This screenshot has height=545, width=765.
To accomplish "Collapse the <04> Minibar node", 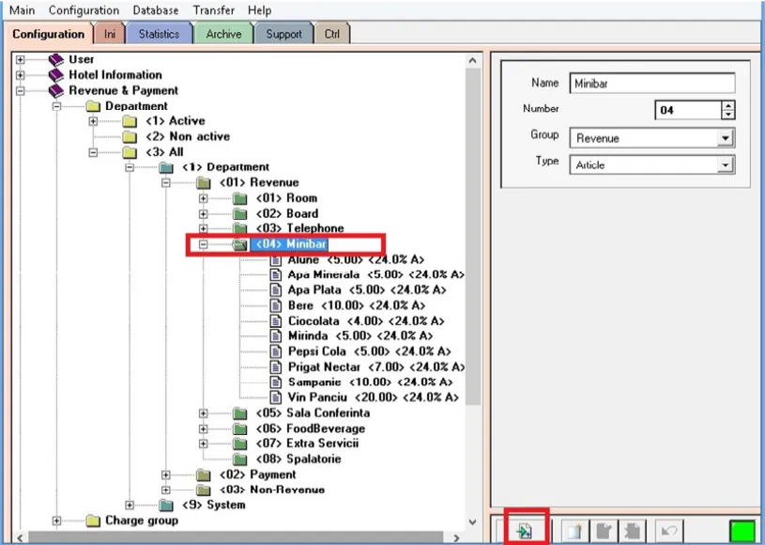I will click(203, 244).
